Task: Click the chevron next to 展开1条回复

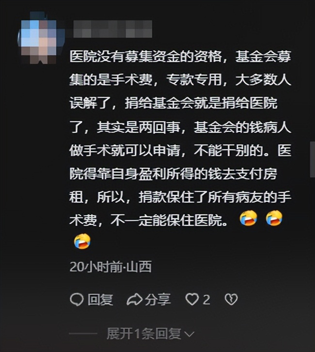Action: (189, 335)
